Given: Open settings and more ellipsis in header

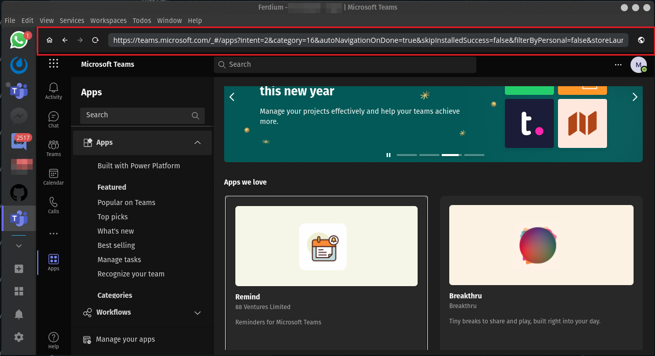Looking at the screenshot, I should 618,65.
